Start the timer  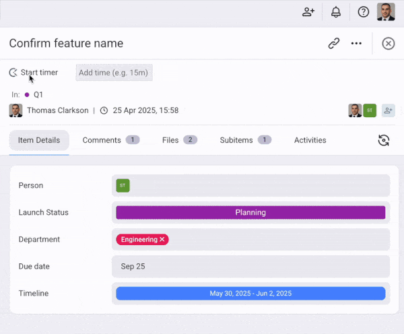pyautogui.click(x=34, y=73)
